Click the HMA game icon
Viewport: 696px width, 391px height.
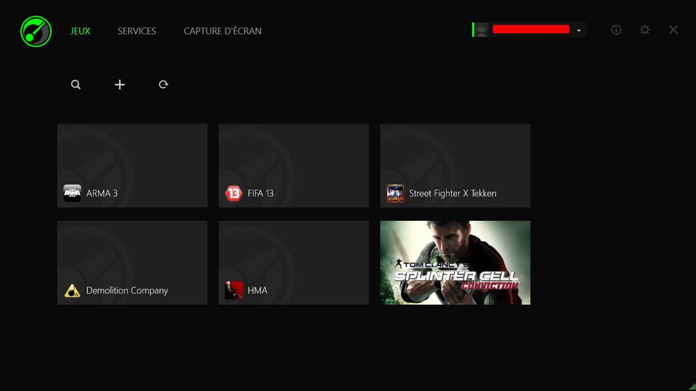click(234, 290)
